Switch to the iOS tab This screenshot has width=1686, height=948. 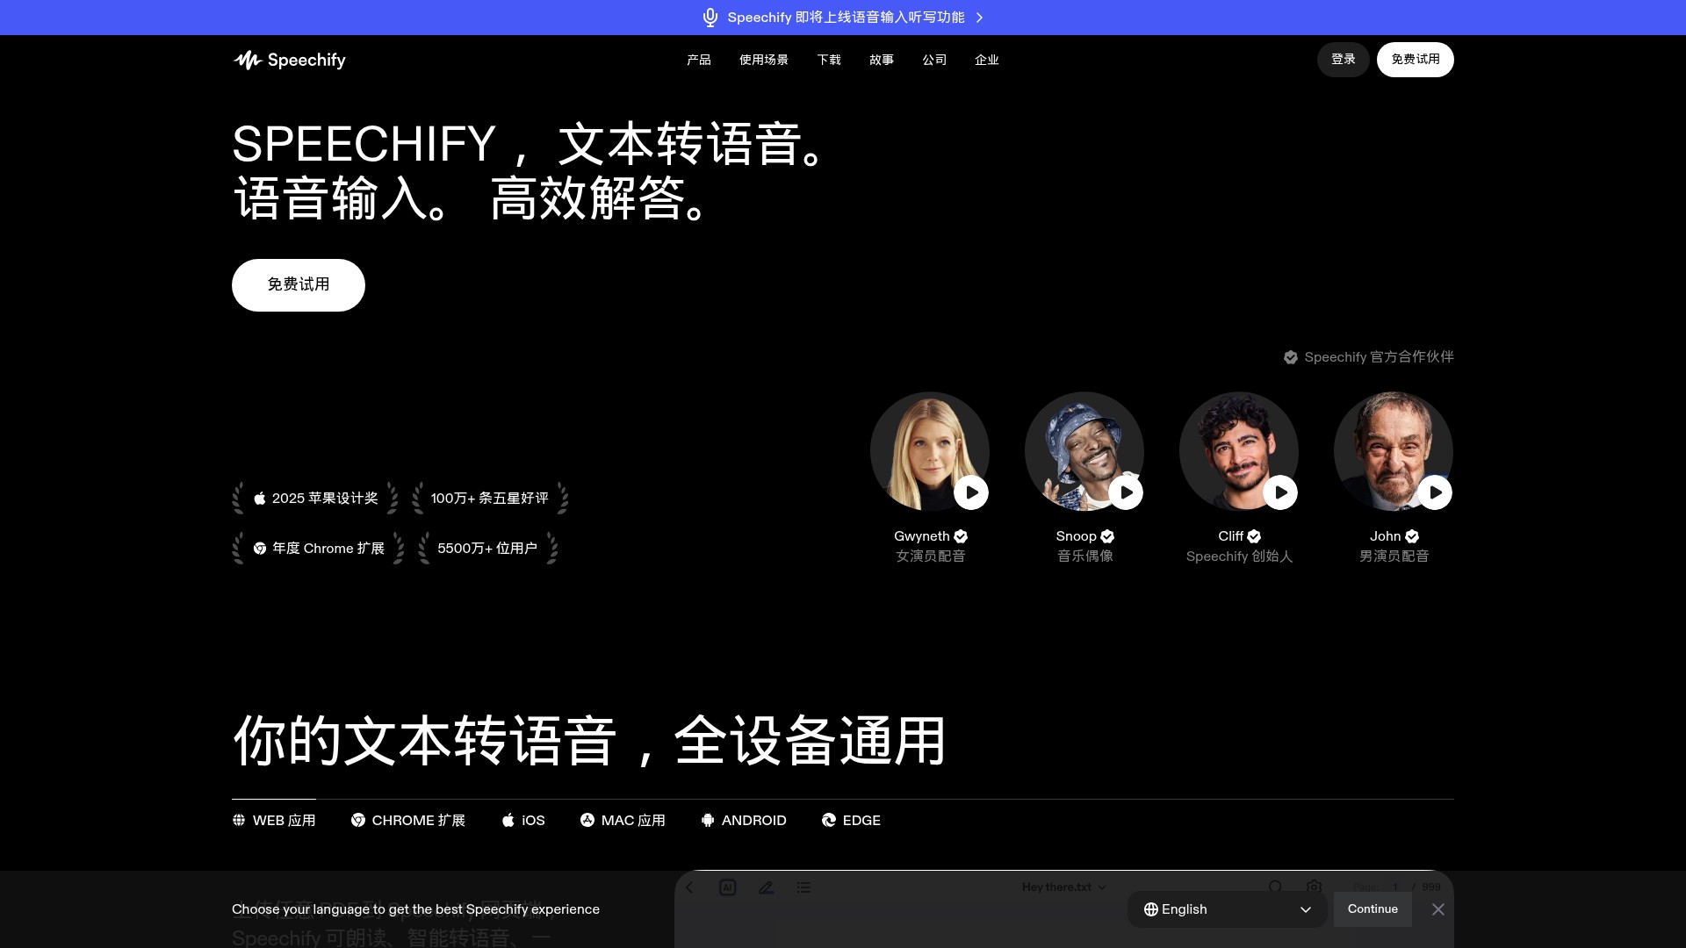click(x=523, y=820)
